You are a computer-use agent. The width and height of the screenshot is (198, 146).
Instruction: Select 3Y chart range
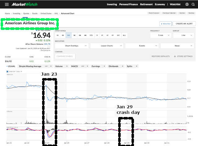click(x=107, y=35)
